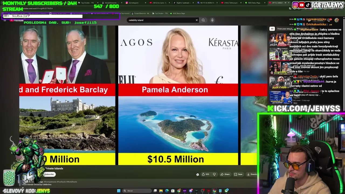
Task: Open the YouTube hamburger guide menu
Action: point(5,20)
